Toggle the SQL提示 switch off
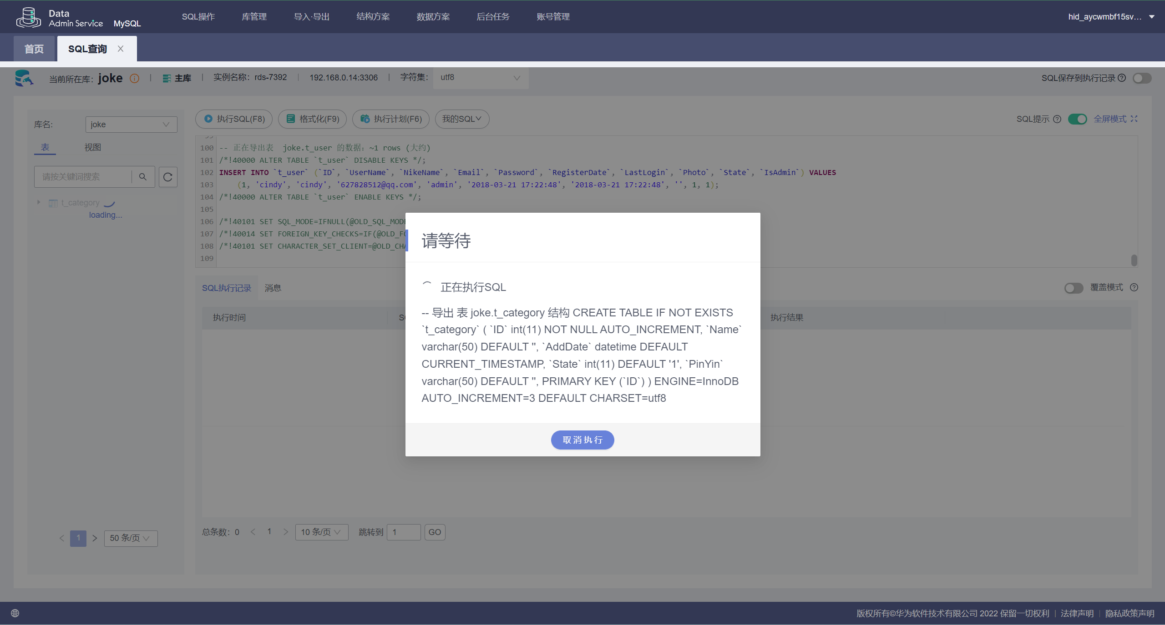Image resolution: width=1165 pixels, height=625 pixels. click(x=1077, y=119)
